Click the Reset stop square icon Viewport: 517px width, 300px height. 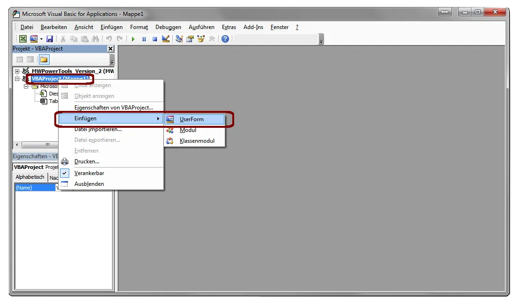(155, 39)
